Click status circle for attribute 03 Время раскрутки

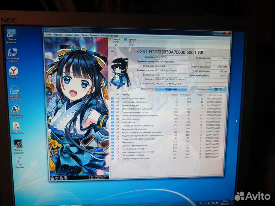(112, 105)
